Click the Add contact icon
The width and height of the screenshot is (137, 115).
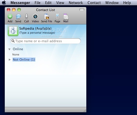point(10,16)
